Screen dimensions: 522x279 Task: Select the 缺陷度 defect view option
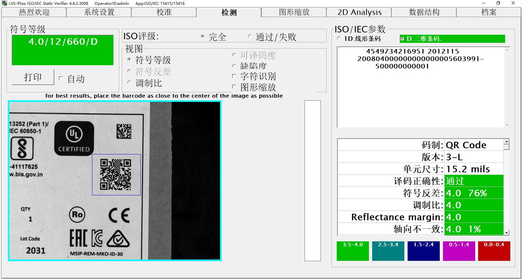234,66
